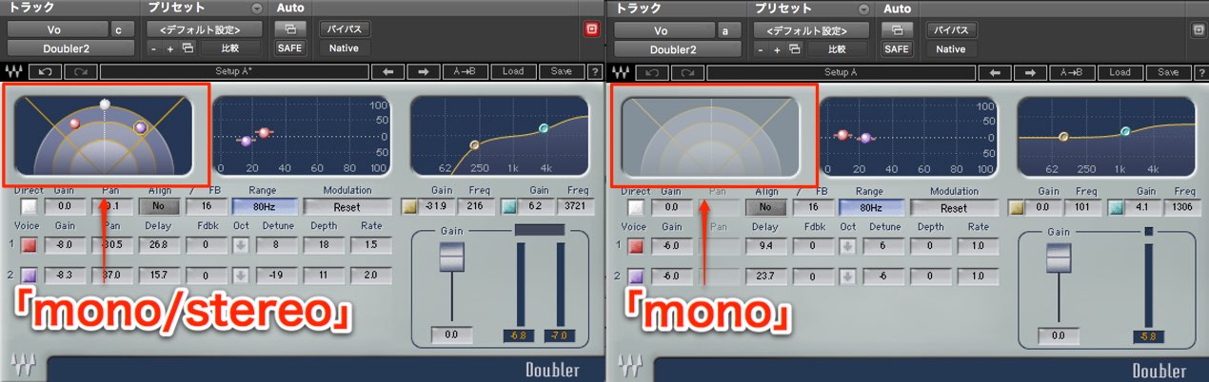The image size is (1209, 382).
Task: Click Redo arrow in left Doubler window
Action: click(x=79, y=71)
